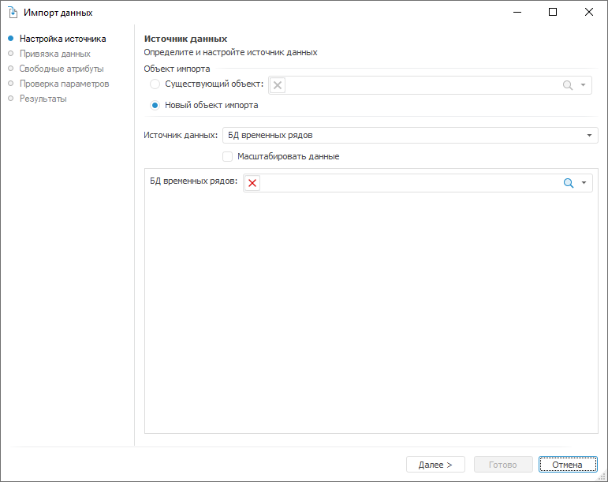Click the gray magnifier in Существующий объект field
This screenshot has height=482, width=608.
(x=568, y=85)
